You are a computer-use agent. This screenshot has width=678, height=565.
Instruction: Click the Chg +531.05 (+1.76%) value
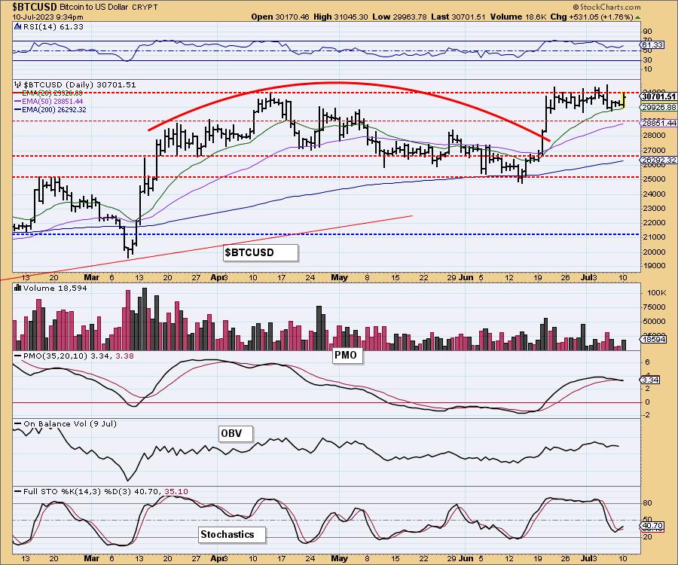[592, 17]
